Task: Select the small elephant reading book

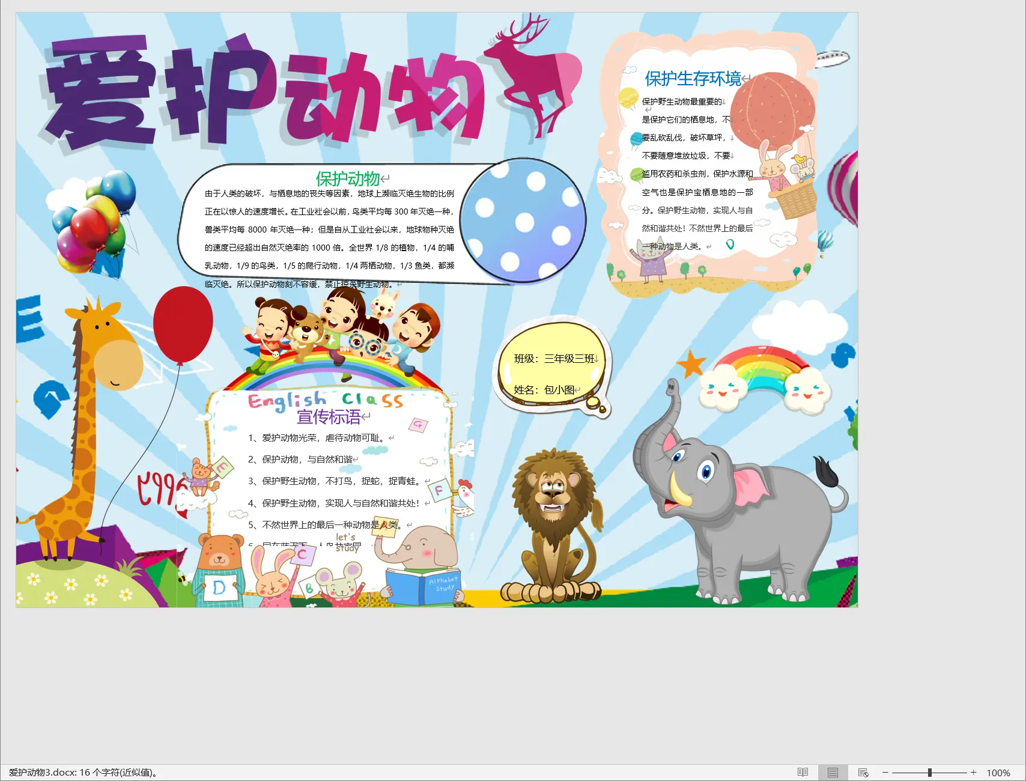Action: click(419, 565)
